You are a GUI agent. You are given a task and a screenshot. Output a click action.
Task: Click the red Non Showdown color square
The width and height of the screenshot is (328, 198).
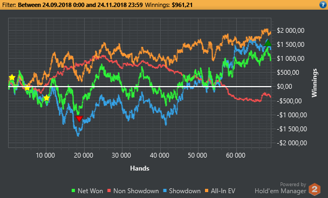pos(109,190)
